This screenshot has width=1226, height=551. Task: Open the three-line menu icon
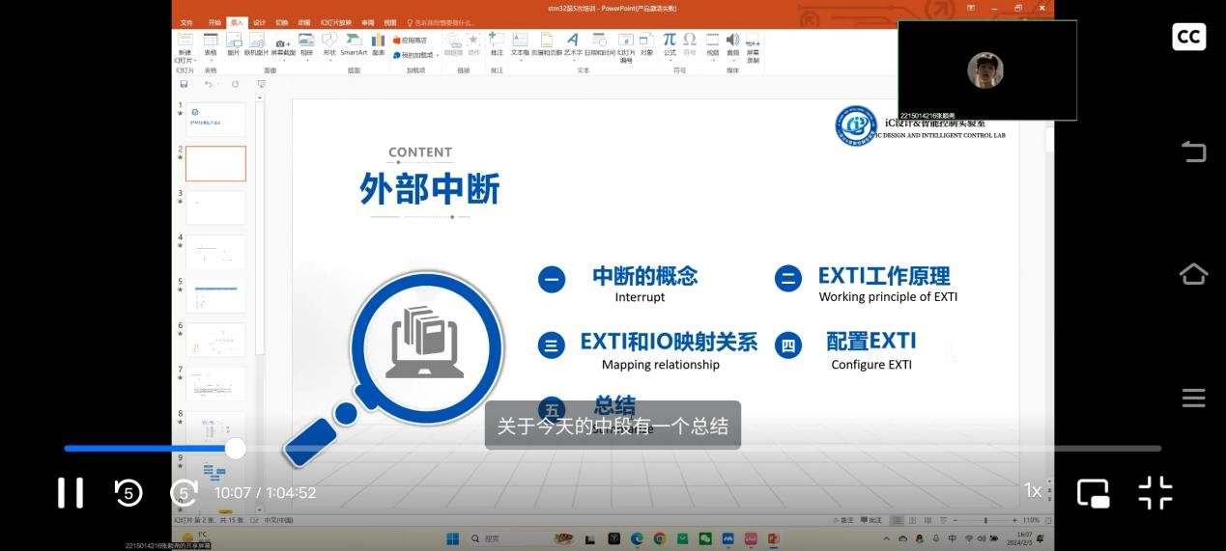tap(1193, 398)
